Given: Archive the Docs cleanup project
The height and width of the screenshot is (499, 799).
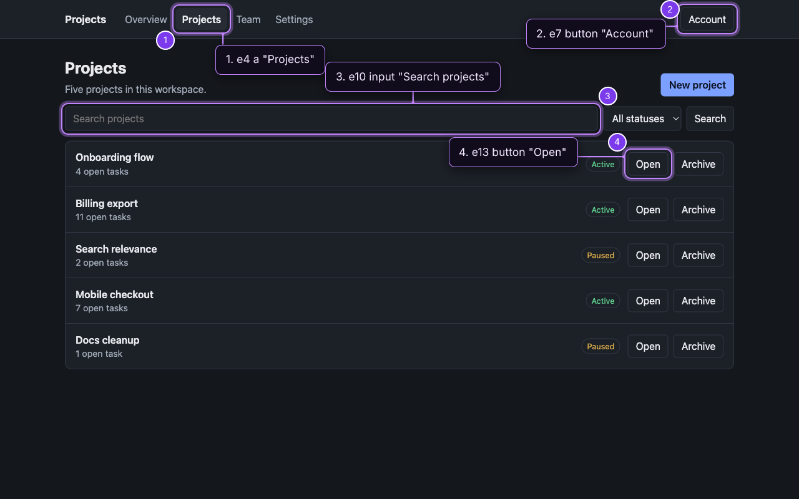Looking at the screenshot, I should click(699, 346).
